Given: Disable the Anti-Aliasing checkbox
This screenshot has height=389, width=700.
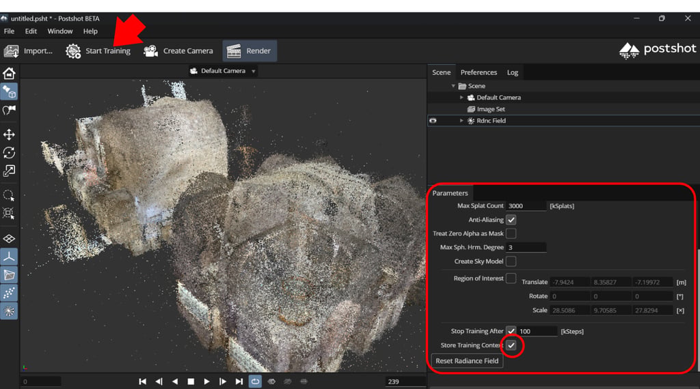Looking at the screenshot, I should click(511, 220).
